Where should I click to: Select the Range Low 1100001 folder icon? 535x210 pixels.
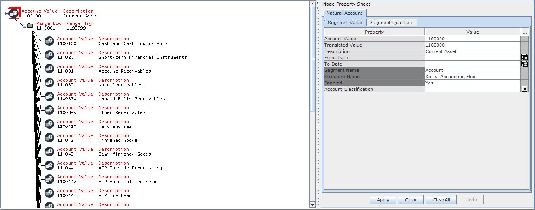click(30, 26)
